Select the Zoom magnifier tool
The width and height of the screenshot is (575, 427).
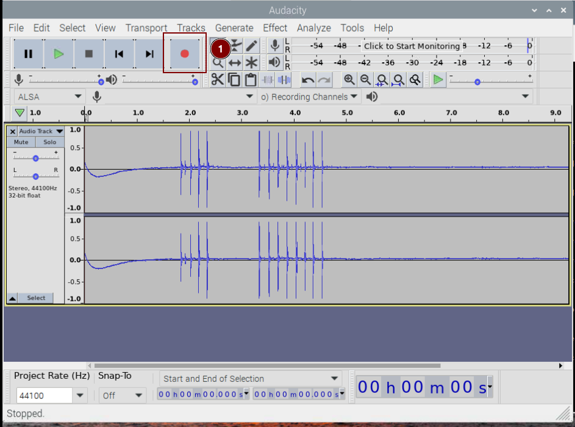pyautogui.click(x=218, y=63)
